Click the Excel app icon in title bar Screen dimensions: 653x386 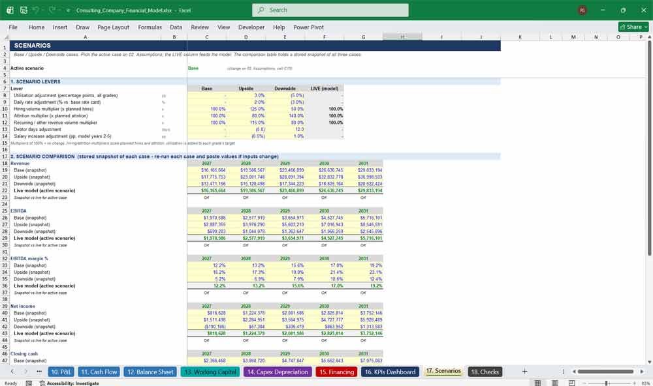click(x=10, y=10)
